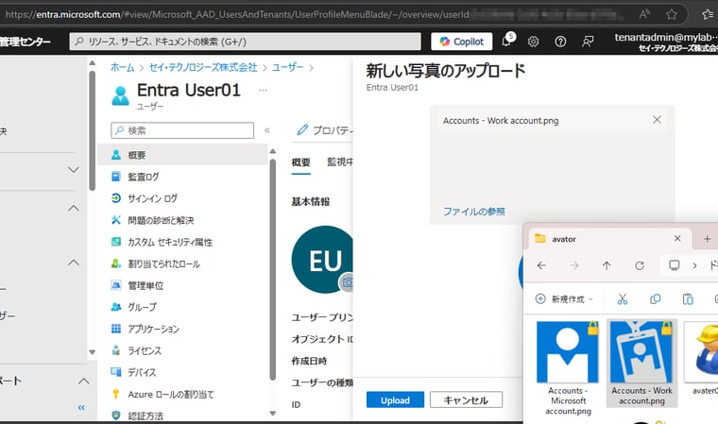
Task: Click the Cut scissors icon in Explorer
Action: pyautogui.click(x=623, y=299)
